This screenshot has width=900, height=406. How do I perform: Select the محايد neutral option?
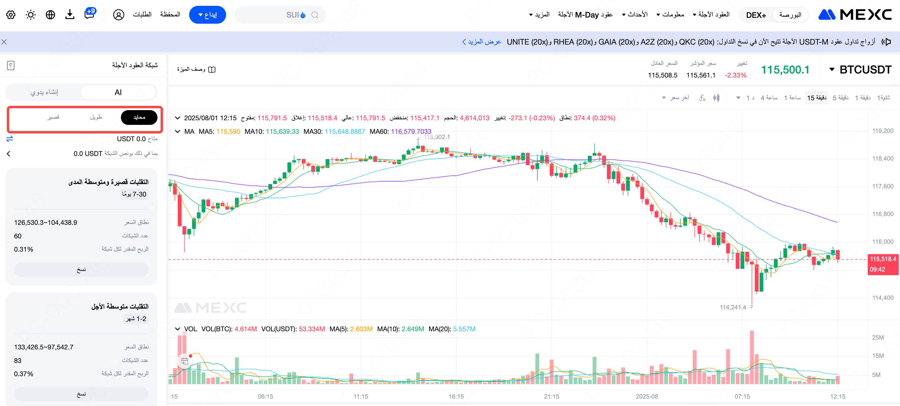point(139,117)
